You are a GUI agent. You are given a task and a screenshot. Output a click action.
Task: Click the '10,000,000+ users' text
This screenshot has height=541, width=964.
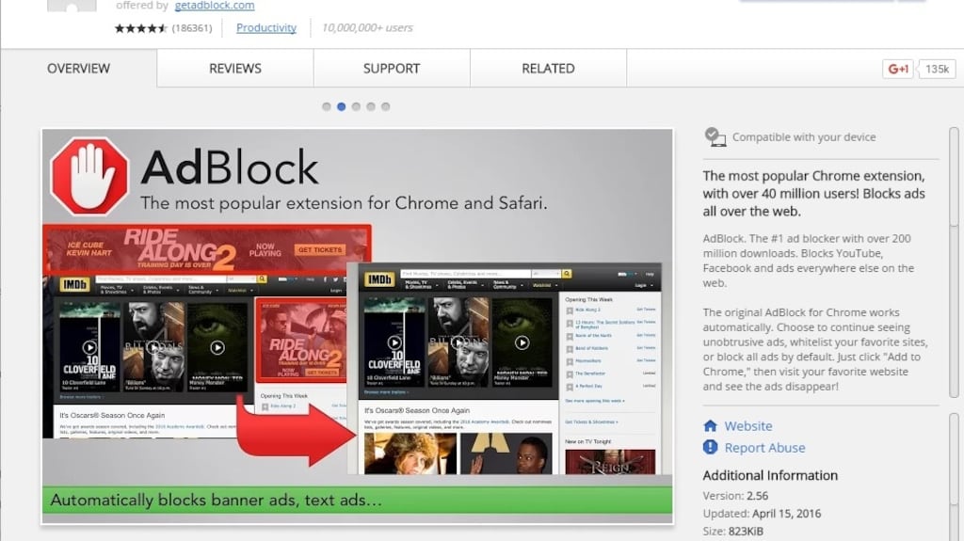coord(367,27)
